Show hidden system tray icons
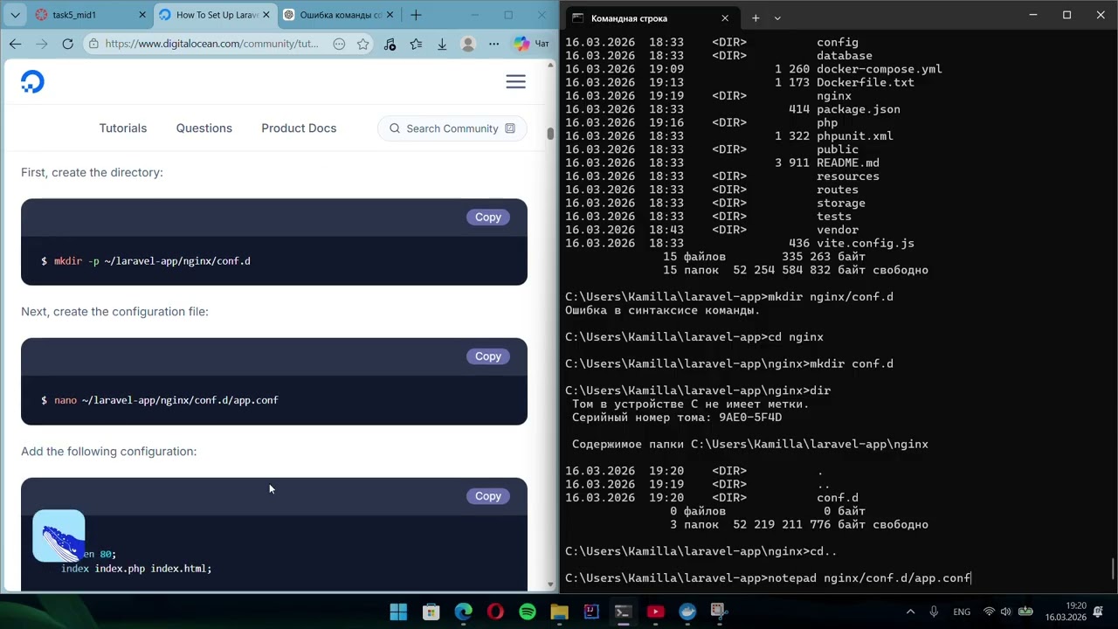 coord(912,612)
